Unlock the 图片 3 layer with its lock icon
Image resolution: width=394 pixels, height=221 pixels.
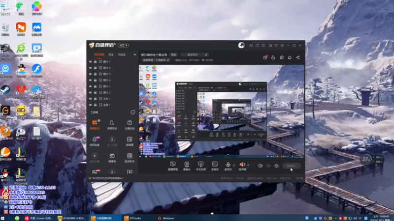(95, 86)
